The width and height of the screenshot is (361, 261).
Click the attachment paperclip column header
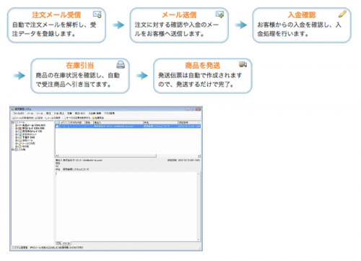[62, 122]
